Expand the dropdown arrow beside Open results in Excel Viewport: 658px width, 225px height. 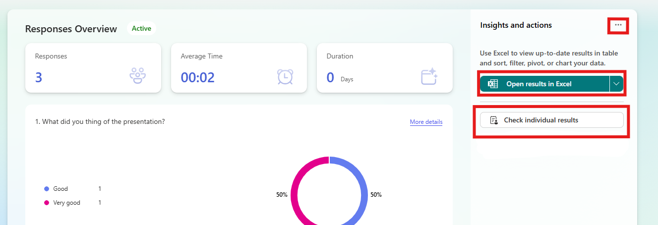(x=616, y=84)
